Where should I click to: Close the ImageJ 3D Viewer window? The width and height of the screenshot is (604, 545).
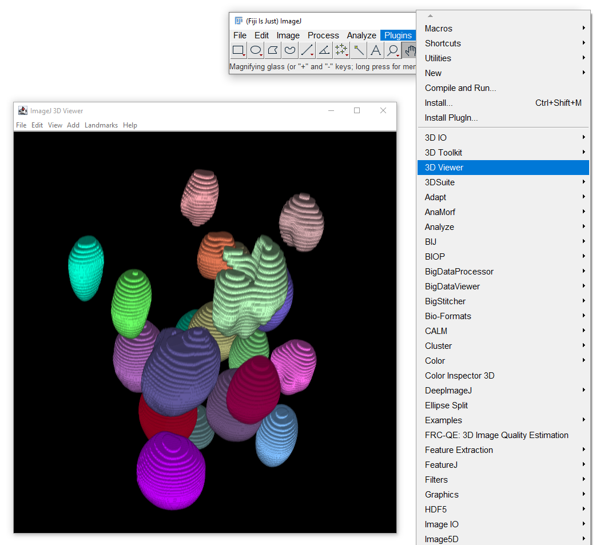pos(383,110)
